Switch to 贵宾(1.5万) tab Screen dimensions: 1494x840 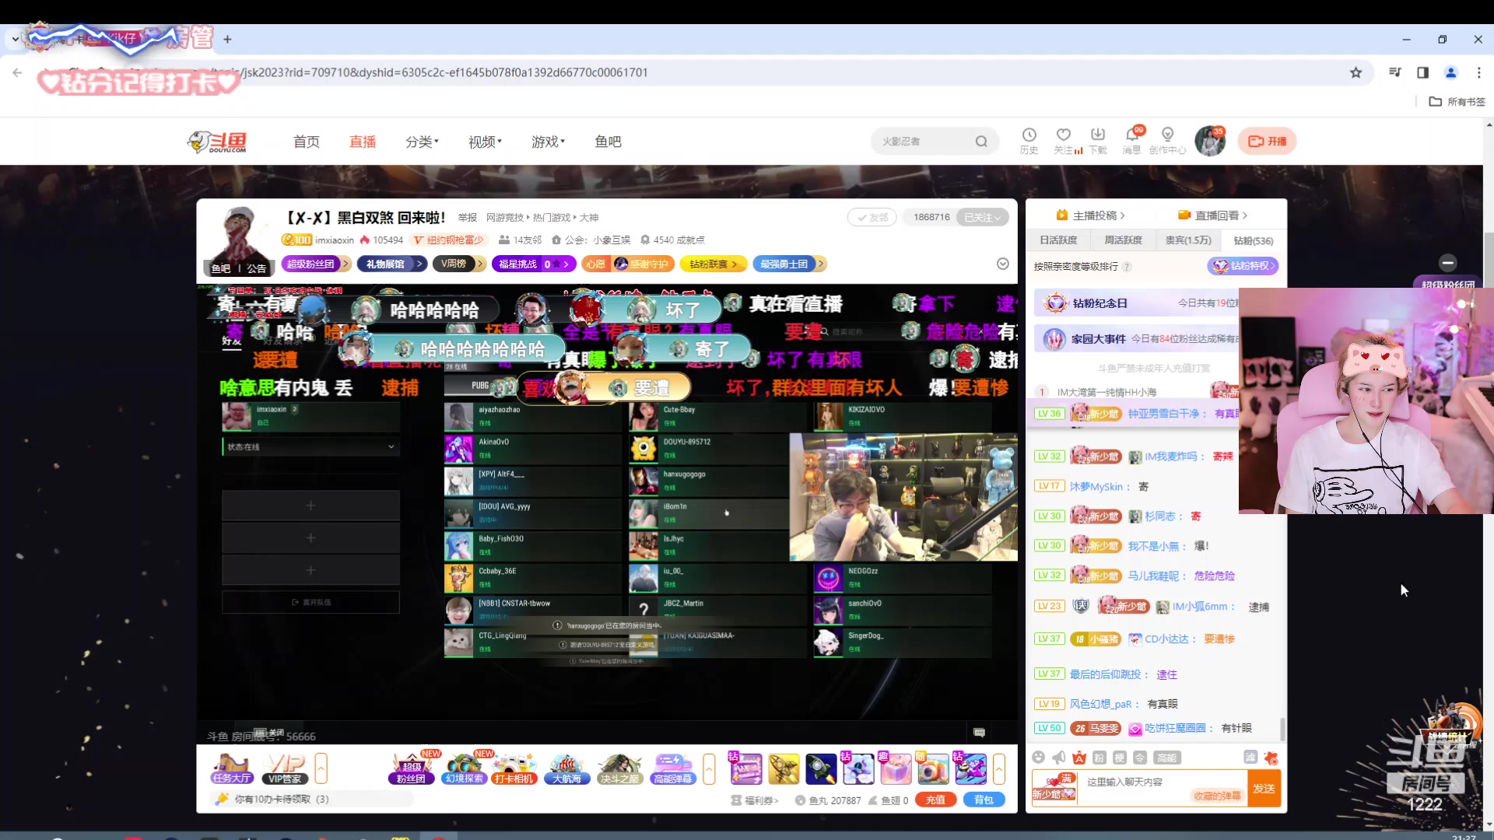[1188, 240]
